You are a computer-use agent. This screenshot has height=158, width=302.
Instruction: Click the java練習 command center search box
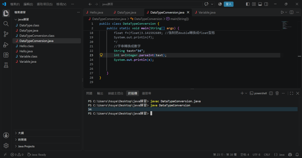151,4
